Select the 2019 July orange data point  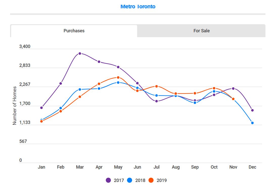pyautogui.click(x=157, y=86)
